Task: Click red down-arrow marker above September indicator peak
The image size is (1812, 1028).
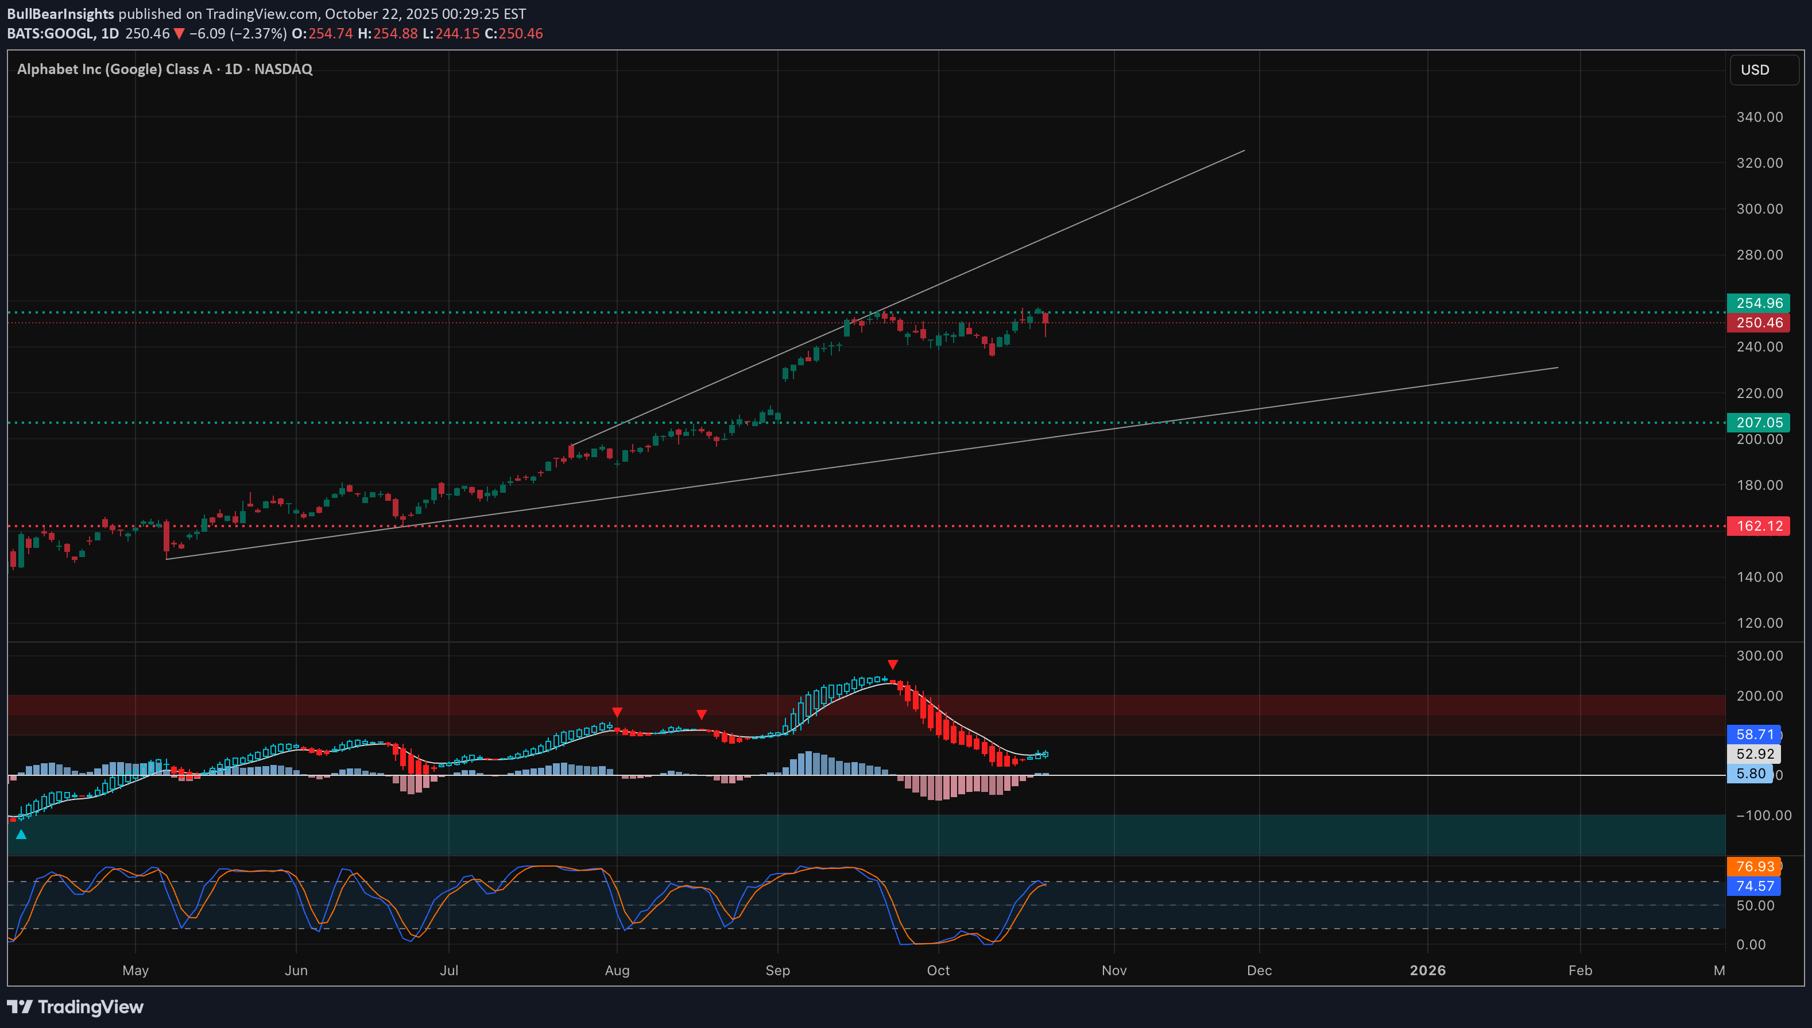Action: coord(892,664)
